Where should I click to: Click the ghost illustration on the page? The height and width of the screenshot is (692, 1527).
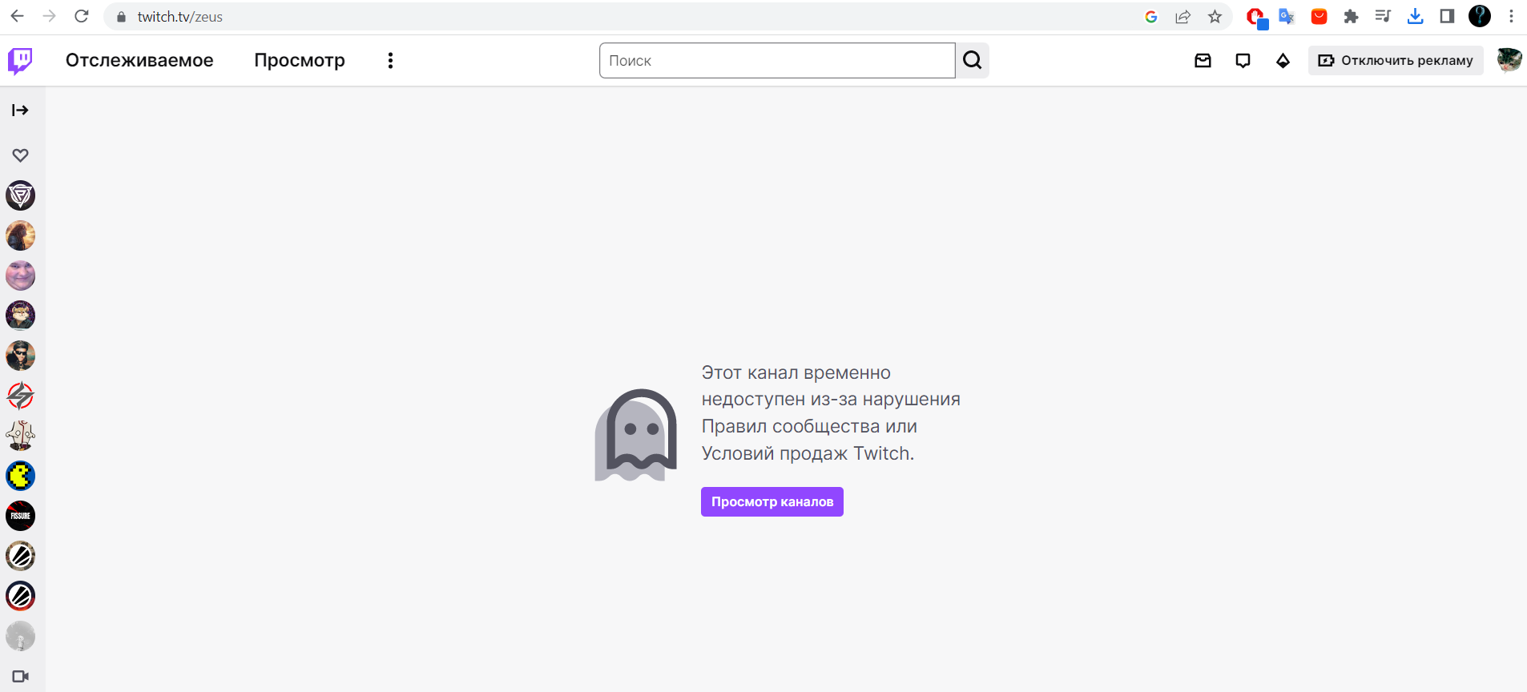click(636, 435)
